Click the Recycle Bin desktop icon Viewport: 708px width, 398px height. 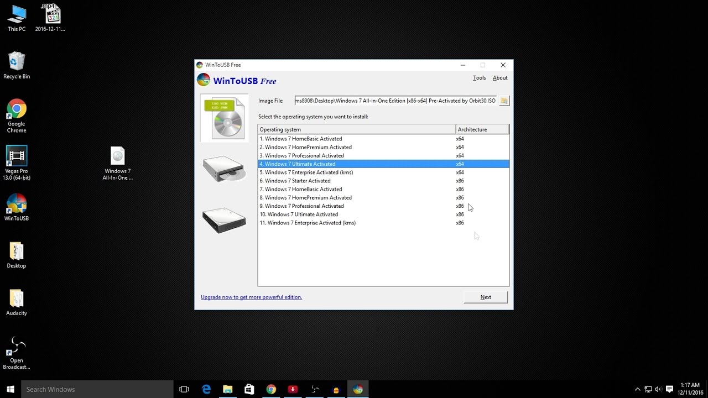point(17,65)
